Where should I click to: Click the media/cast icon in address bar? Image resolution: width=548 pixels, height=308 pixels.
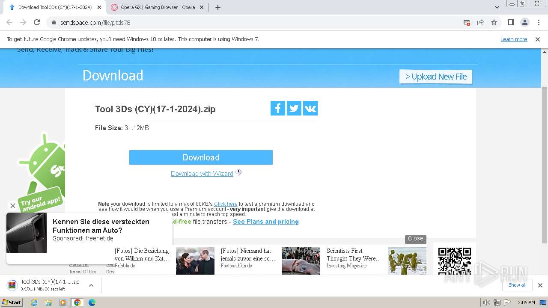pos(467,22)
